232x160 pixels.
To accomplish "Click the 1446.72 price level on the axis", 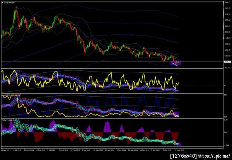I will point(228,38).
